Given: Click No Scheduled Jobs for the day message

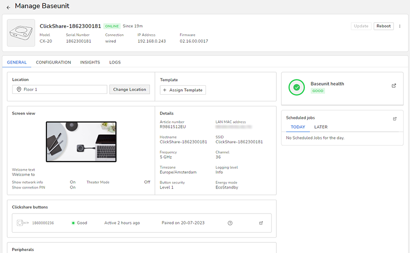Looking at the screenshot, I should pos(315,138).
